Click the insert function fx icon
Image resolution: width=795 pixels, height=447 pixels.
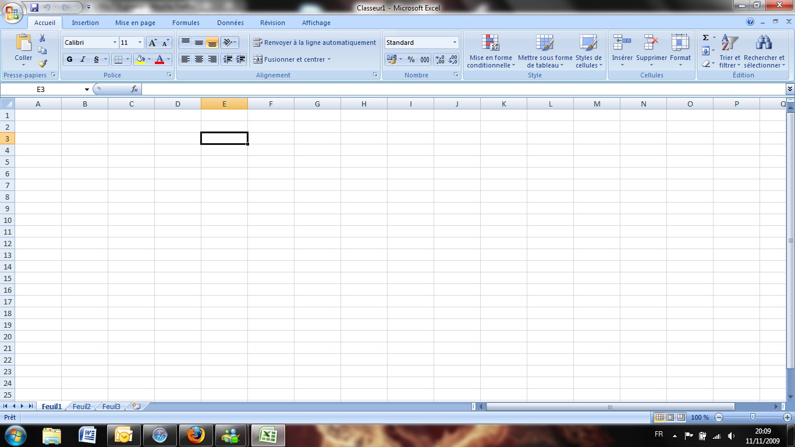[x=134, y=90]
